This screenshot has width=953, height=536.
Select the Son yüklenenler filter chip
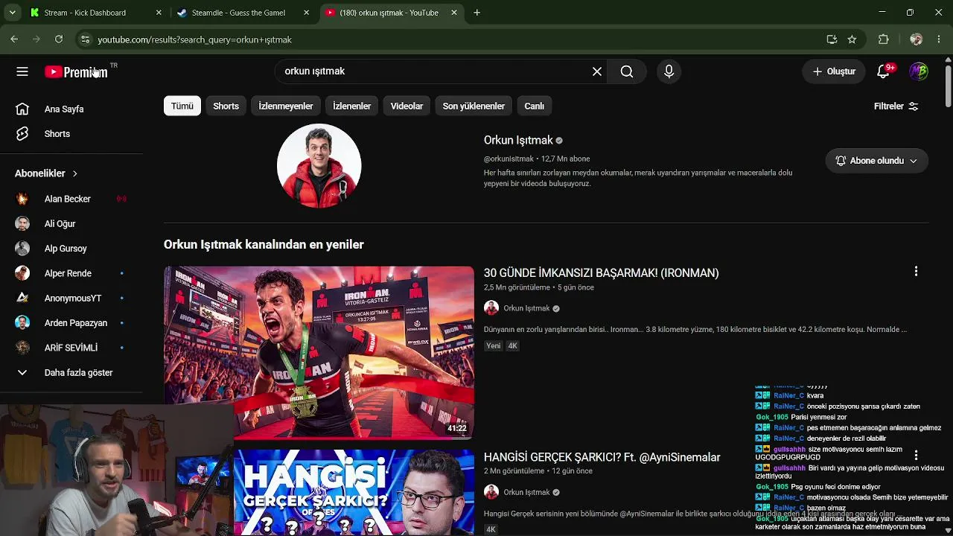tap(474, 106)
